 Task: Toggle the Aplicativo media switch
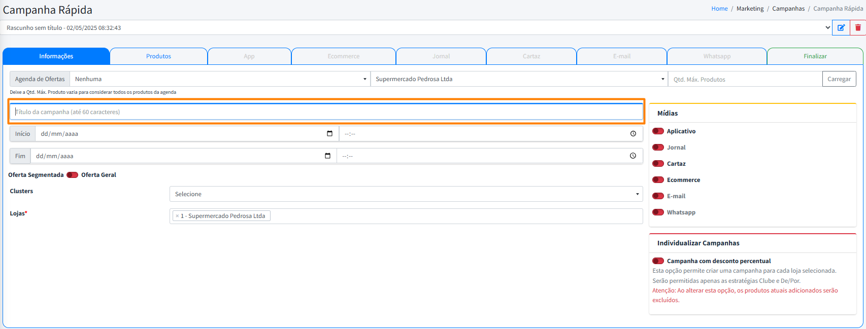point(658,131)
